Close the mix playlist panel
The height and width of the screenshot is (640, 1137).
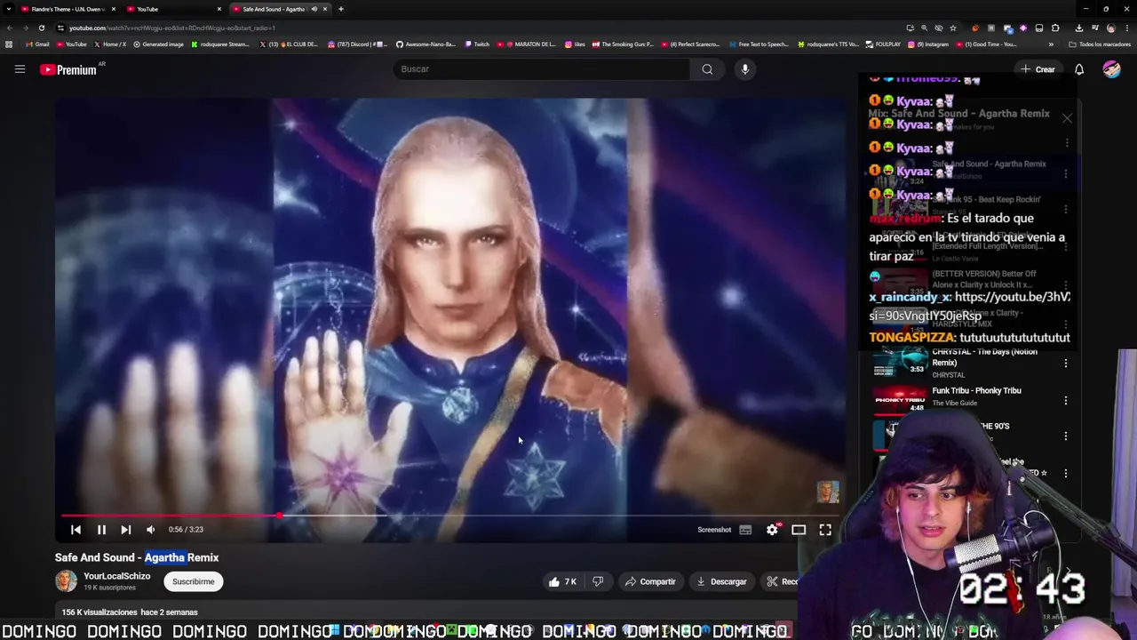coord(1067,118)
